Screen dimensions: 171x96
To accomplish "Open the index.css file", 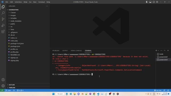I will 28,38.
